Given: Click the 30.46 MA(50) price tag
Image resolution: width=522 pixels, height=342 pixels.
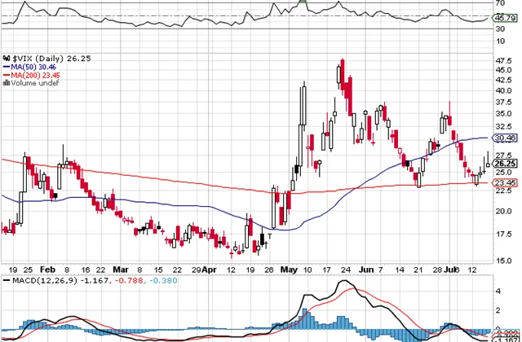Looking at the screenshot, I should click(x=506, y=138).
